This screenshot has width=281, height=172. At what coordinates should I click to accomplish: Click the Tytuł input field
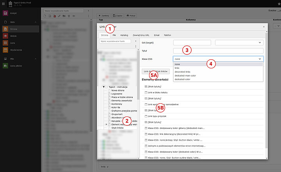218,51
